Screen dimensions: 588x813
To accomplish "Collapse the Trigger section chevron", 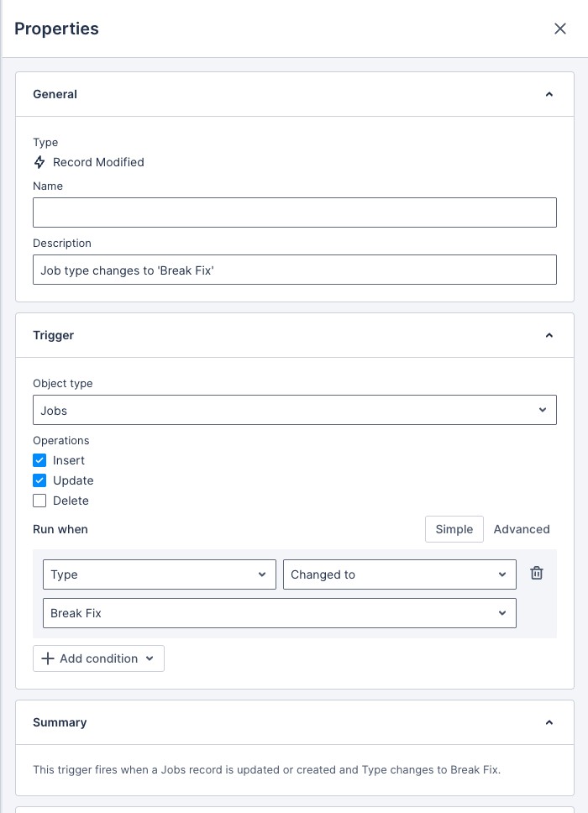I will click(x=549, y=335).
